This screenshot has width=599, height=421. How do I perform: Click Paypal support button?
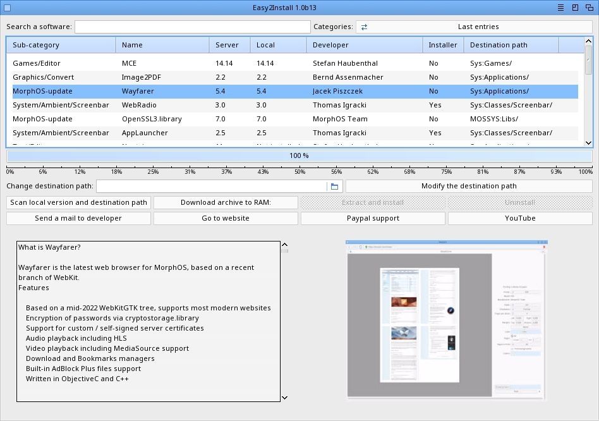tap(373, 219)
